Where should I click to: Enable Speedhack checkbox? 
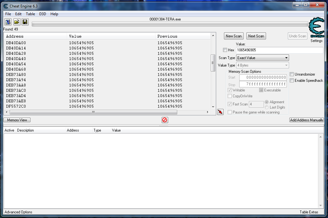[292, 81]
